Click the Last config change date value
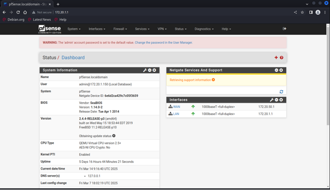This screenshot has height=190, width=330. 98,183
